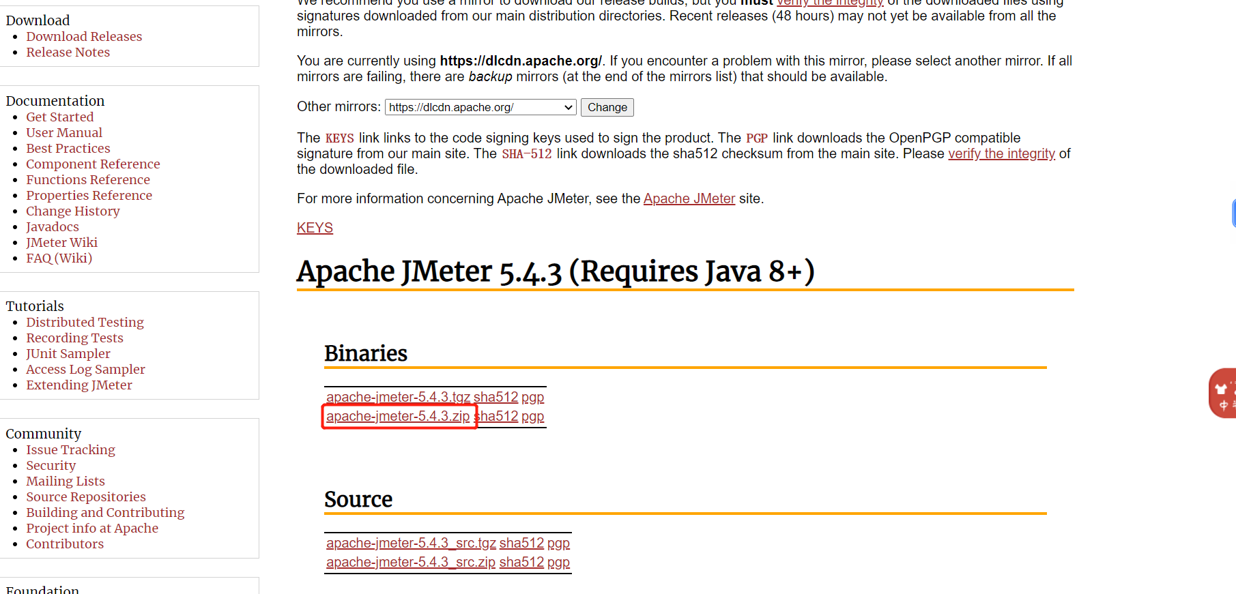The image size is (1236, 594).
Task: Open the JUnit Sampler tutorial
Action: pyautogui.click(x=68, y=353)
